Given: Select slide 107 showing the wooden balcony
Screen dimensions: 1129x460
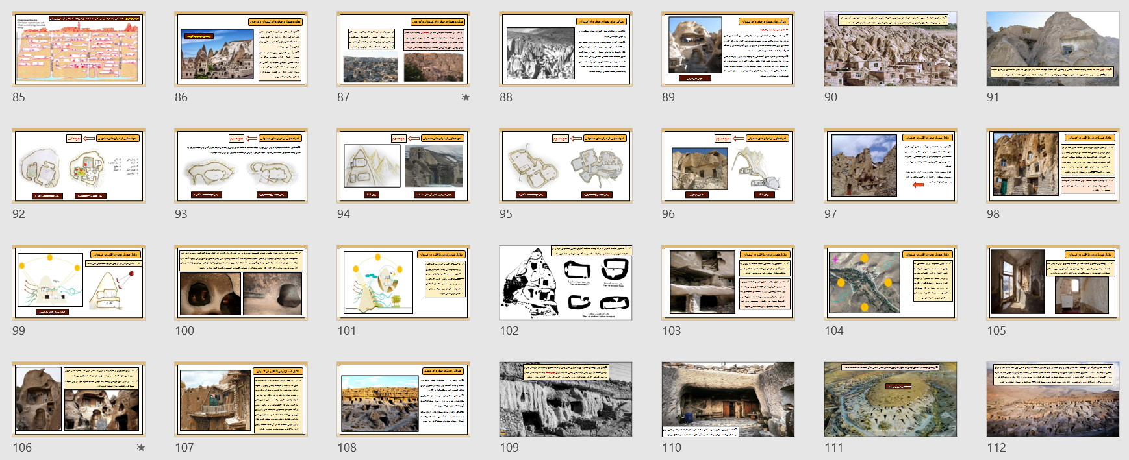Looking at the screenshot, I should (x=240, y=400).
